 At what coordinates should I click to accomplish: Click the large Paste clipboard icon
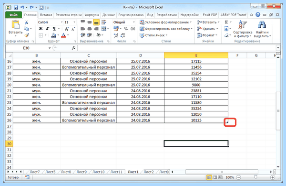[x=16, y=24]
